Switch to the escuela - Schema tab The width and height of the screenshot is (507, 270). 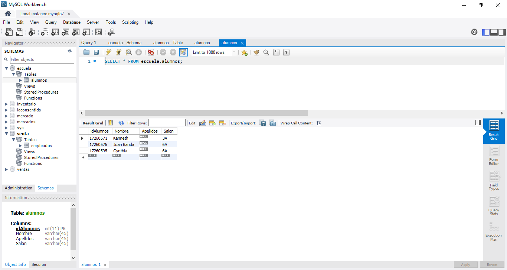tap(125, 43)
